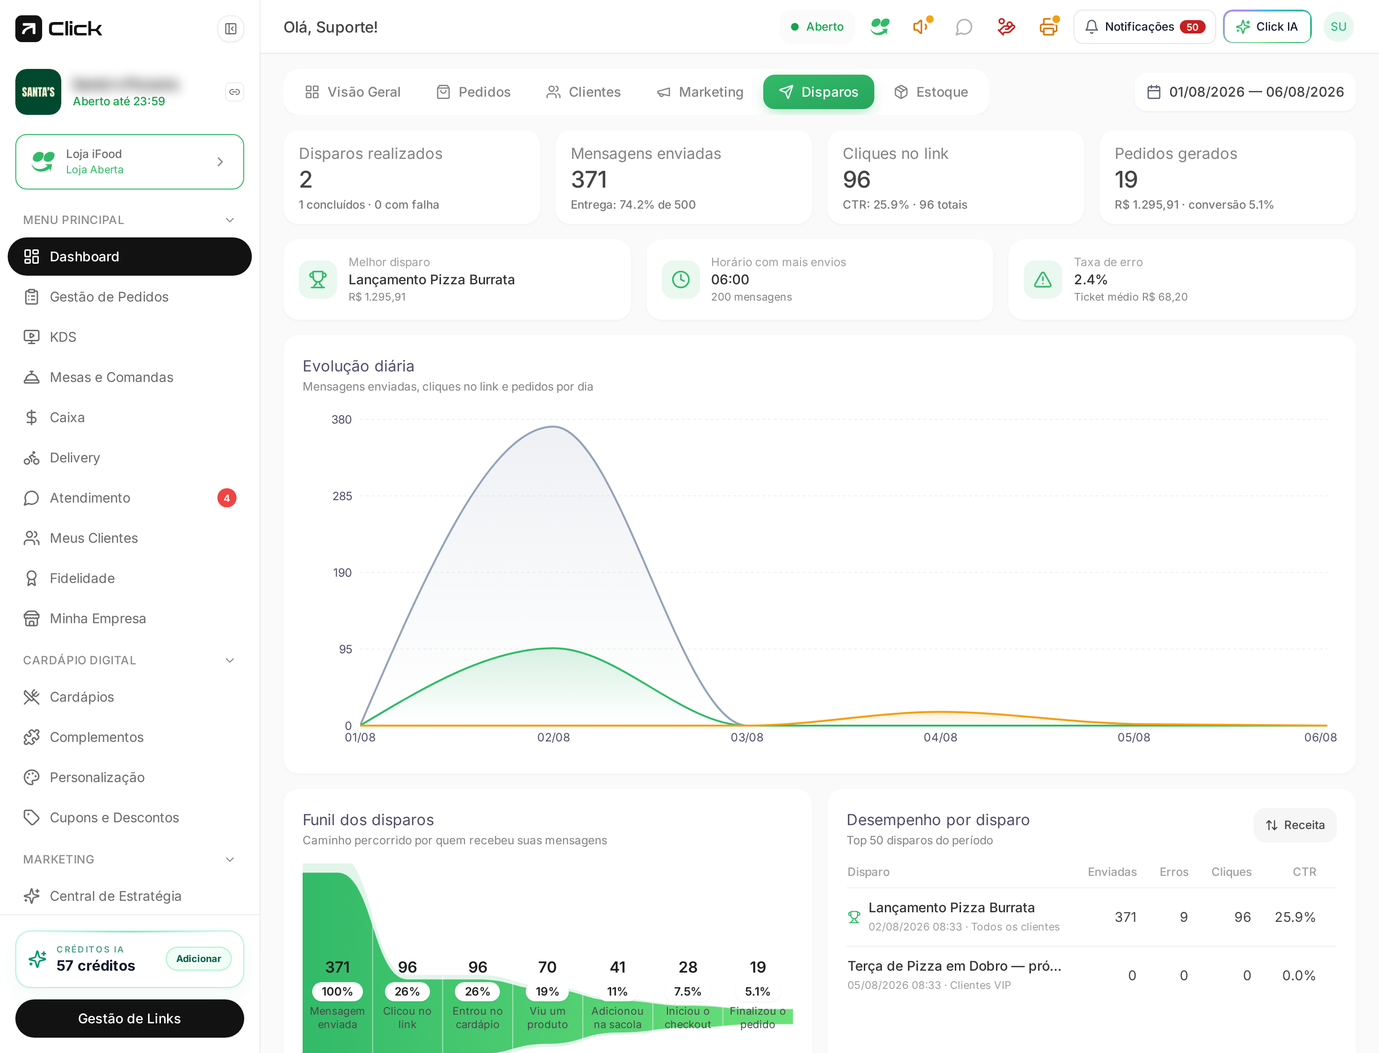The width and height of the screenshot is (1379, 1053).
Task: Open the chat bubble icon in header
Action: [x=963, y=27]
